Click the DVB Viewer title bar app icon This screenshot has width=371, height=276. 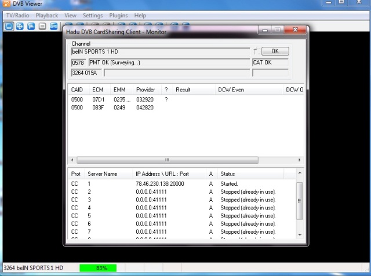[x=6, y=3]
